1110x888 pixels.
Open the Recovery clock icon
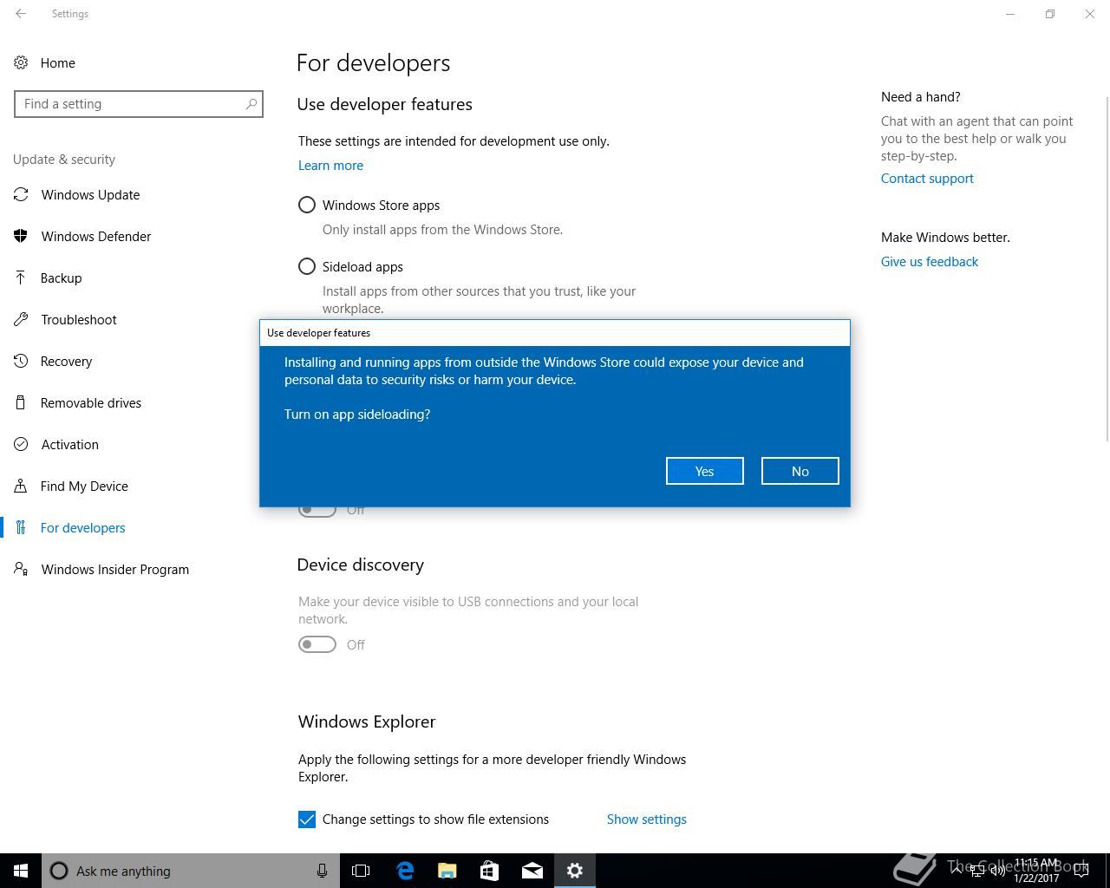coord(21,361)
